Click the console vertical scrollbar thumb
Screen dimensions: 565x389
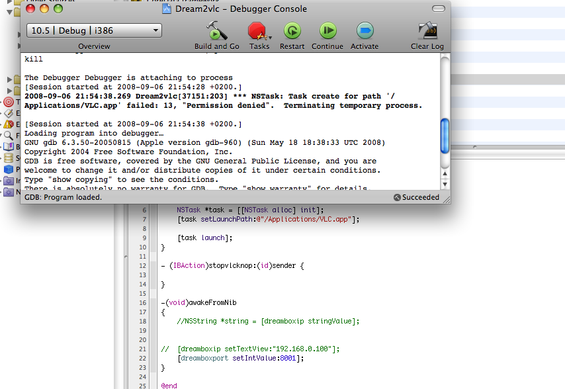tap(445, 136)
